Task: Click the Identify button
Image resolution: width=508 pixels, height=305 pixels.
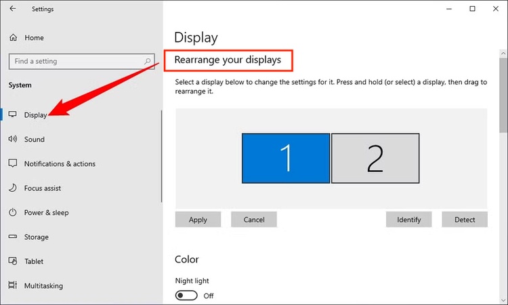Action: click(x=409, y=220)
